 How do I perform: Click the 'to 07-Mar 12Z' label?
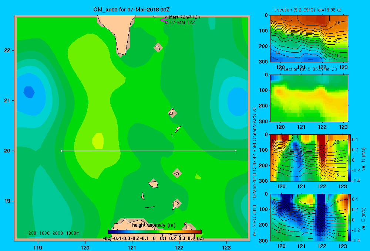pos(180,23)
